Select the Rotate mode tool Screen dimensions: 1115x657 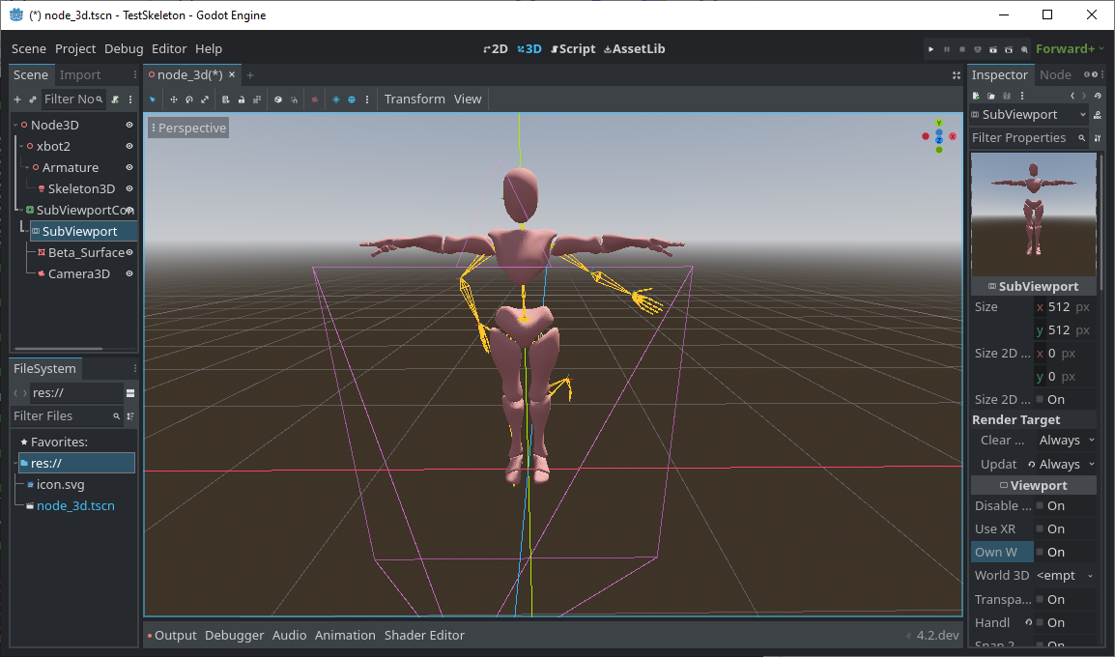point(189,100)
